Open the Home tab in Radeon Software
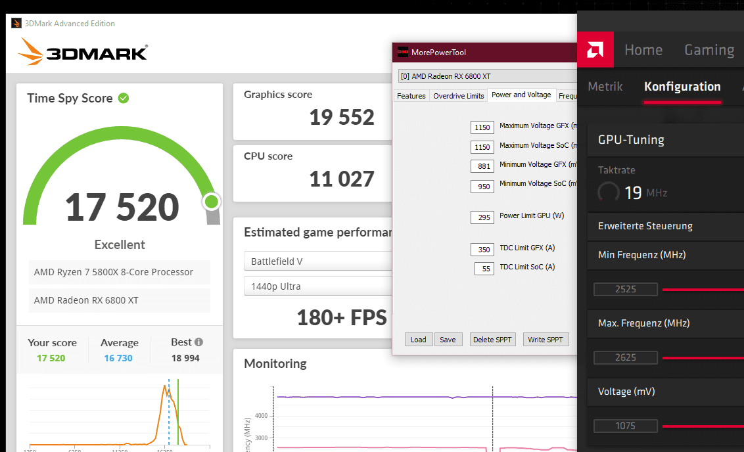 tap(643, 50)
